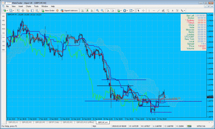Open the Data Window icon
Image resolution: width=215 pixels, height=129 pixels.
23,11
